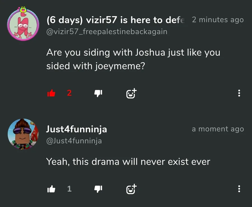Unlike vizir57's comment via red thumbs-up

pyautogui.click(x=51, y=93)
